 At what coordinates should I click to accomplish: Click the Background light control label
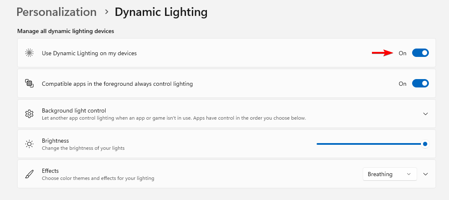pos(74,110)
